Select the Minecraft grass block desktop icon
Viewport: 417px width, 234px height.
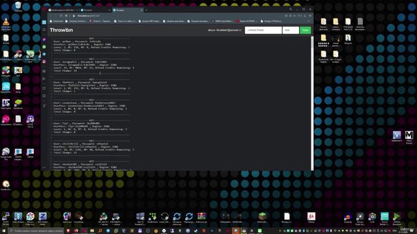tap(262, 217)
